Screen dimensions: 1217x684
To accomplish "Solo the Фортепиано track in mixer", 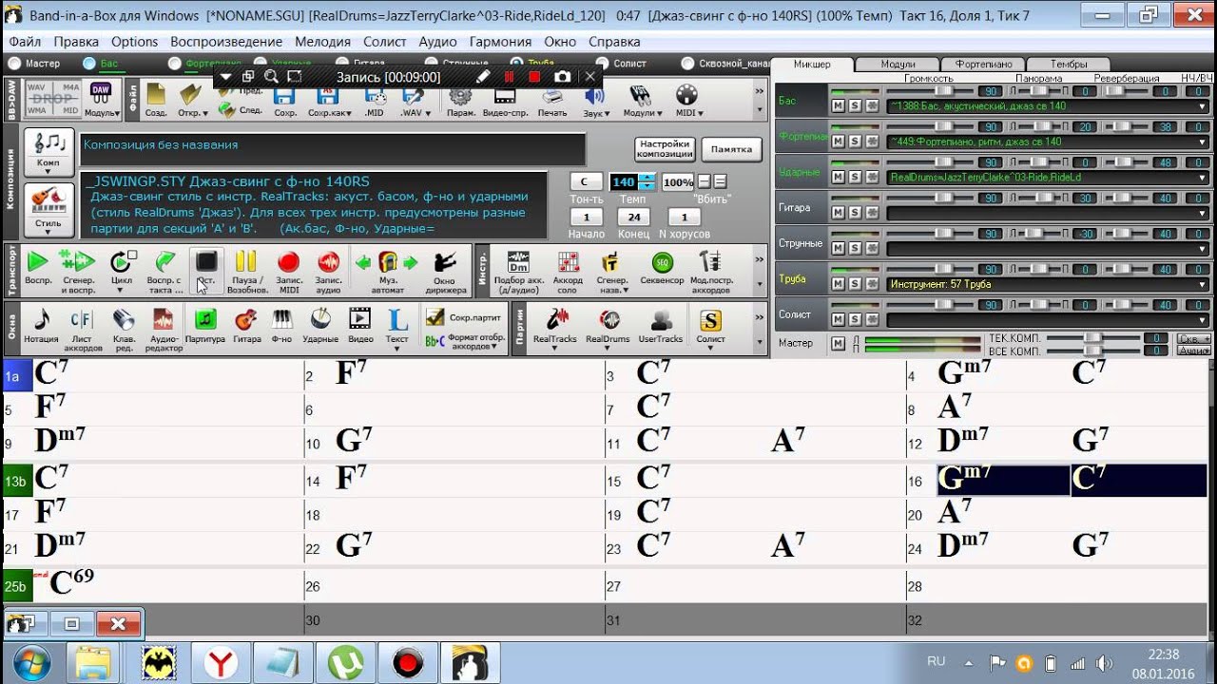I will tap(854, 142).
